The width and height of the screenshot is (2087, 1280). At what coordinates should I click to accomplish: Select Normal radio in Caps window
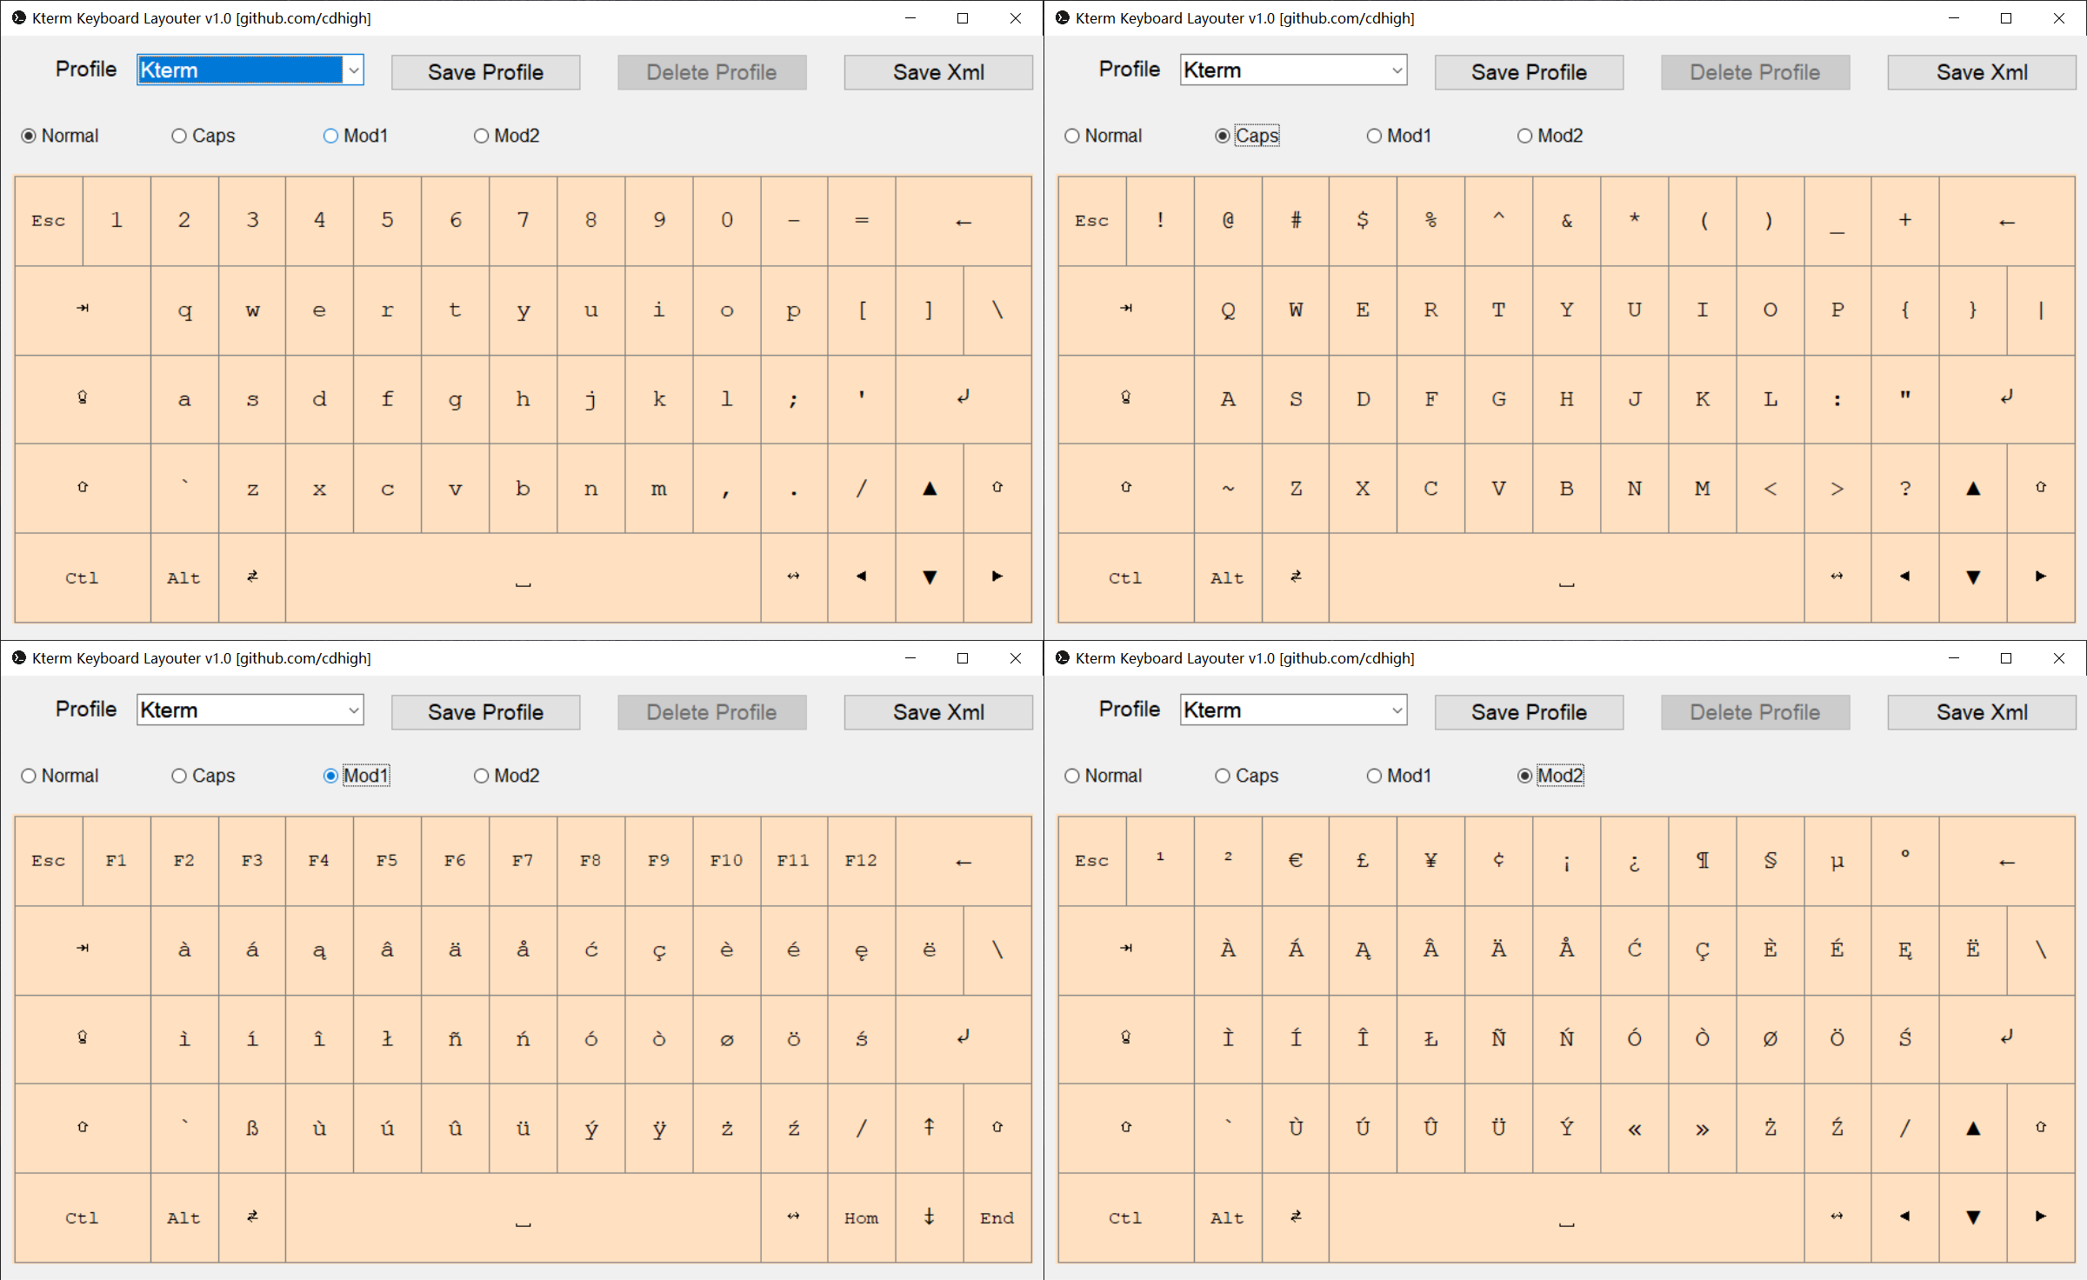click(1072, 136)
